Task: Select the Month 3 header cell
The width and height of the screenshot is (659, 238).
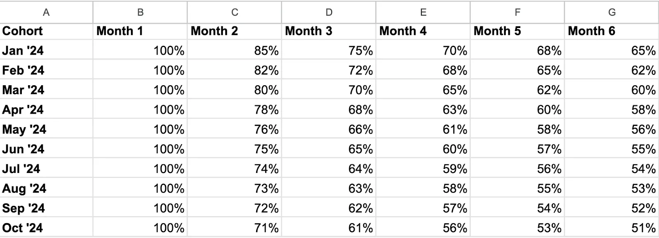Action: tap(329, 31)
